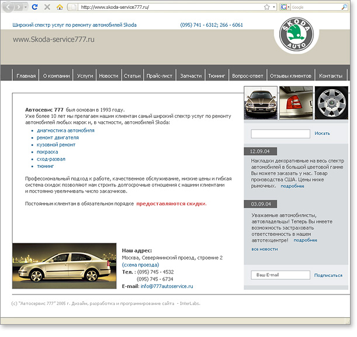Bookmark page with the star icon

click(x=267, y=7)
